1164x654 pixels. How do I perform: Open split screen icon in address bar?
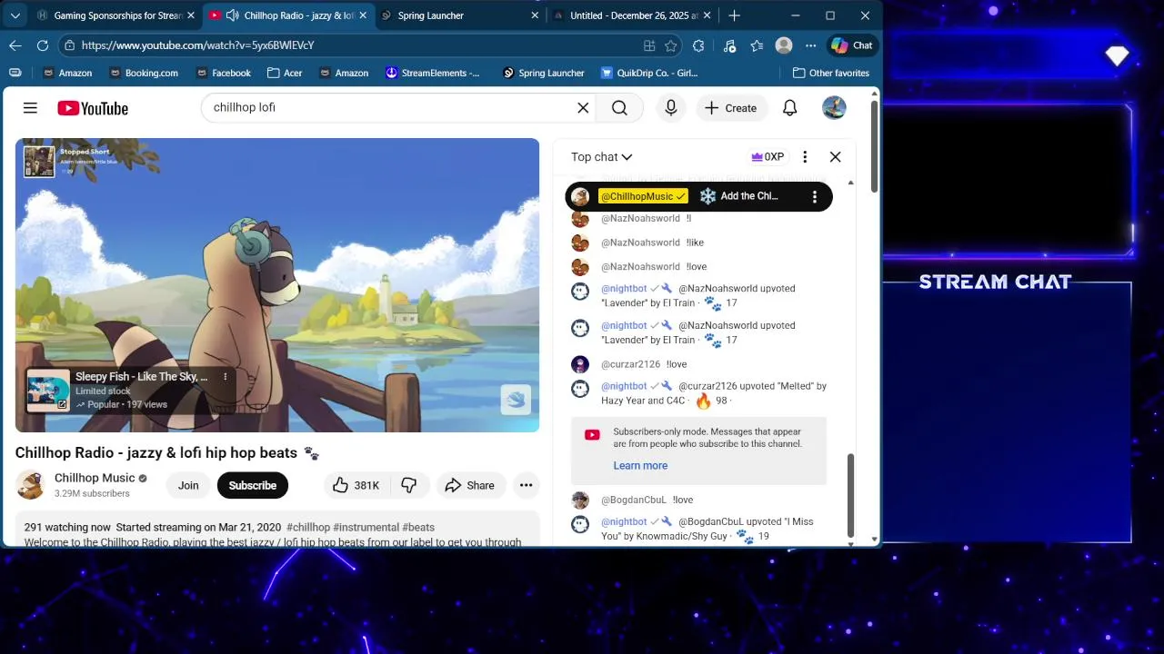pyautogui.click(x=649, y=45)
